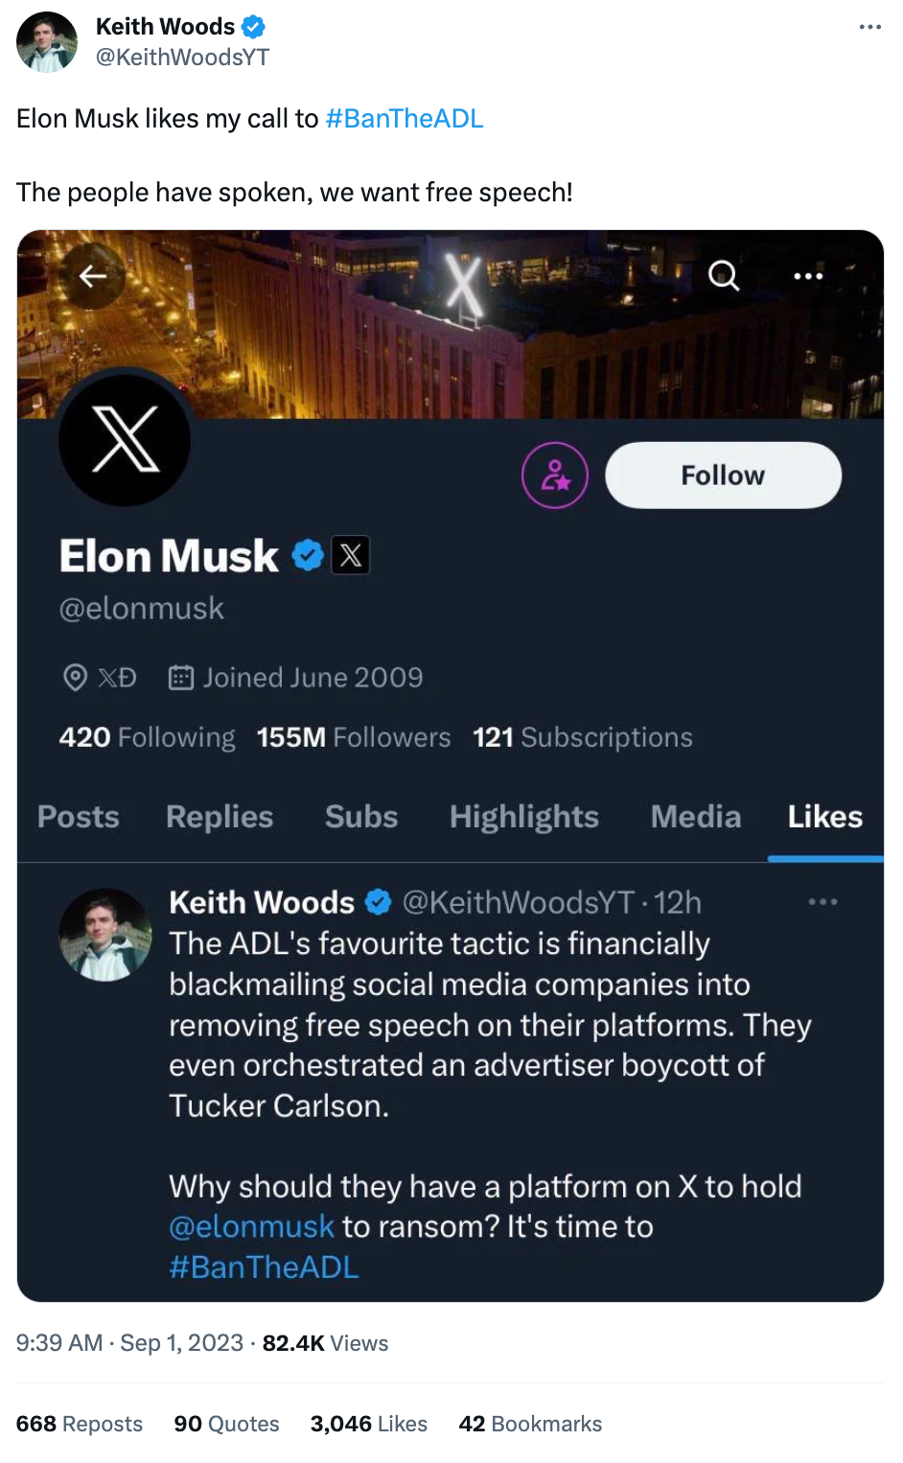Click Elon Musk's verified checkmark badge
The width and height of the screenshot is (903, 1463).
305,554
